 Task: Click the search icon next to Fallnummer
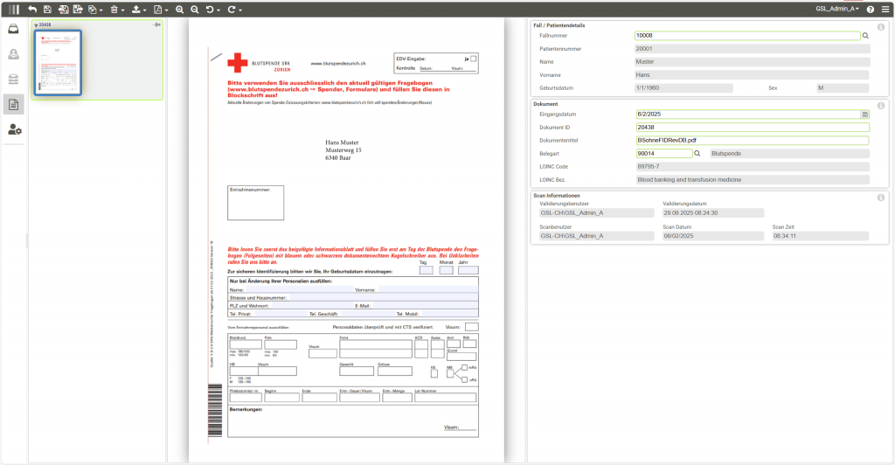point(865,36)
